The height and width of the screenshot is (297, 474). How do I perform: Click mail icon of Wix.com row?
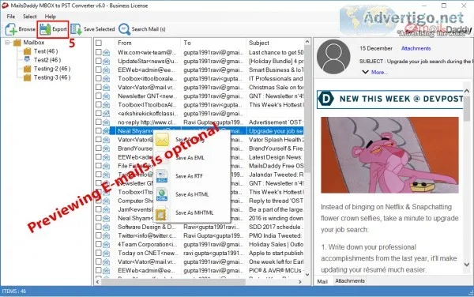[x=106, y=53]
